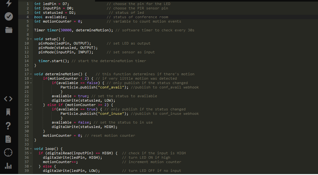
Task: Open the Devices crosshair target icon
Action: 8,153
